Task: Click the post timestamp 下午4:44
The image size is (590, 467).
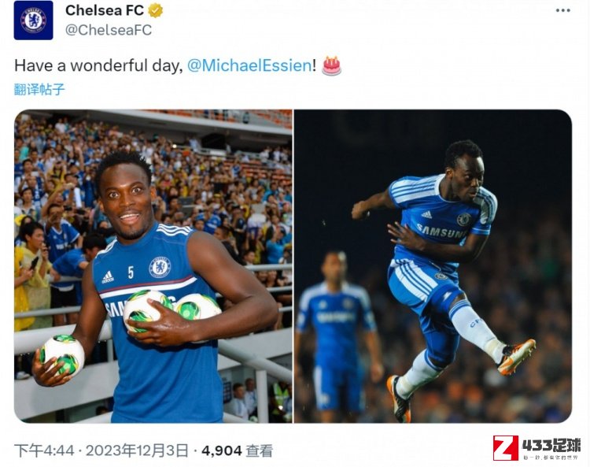Action: [44, 450]
